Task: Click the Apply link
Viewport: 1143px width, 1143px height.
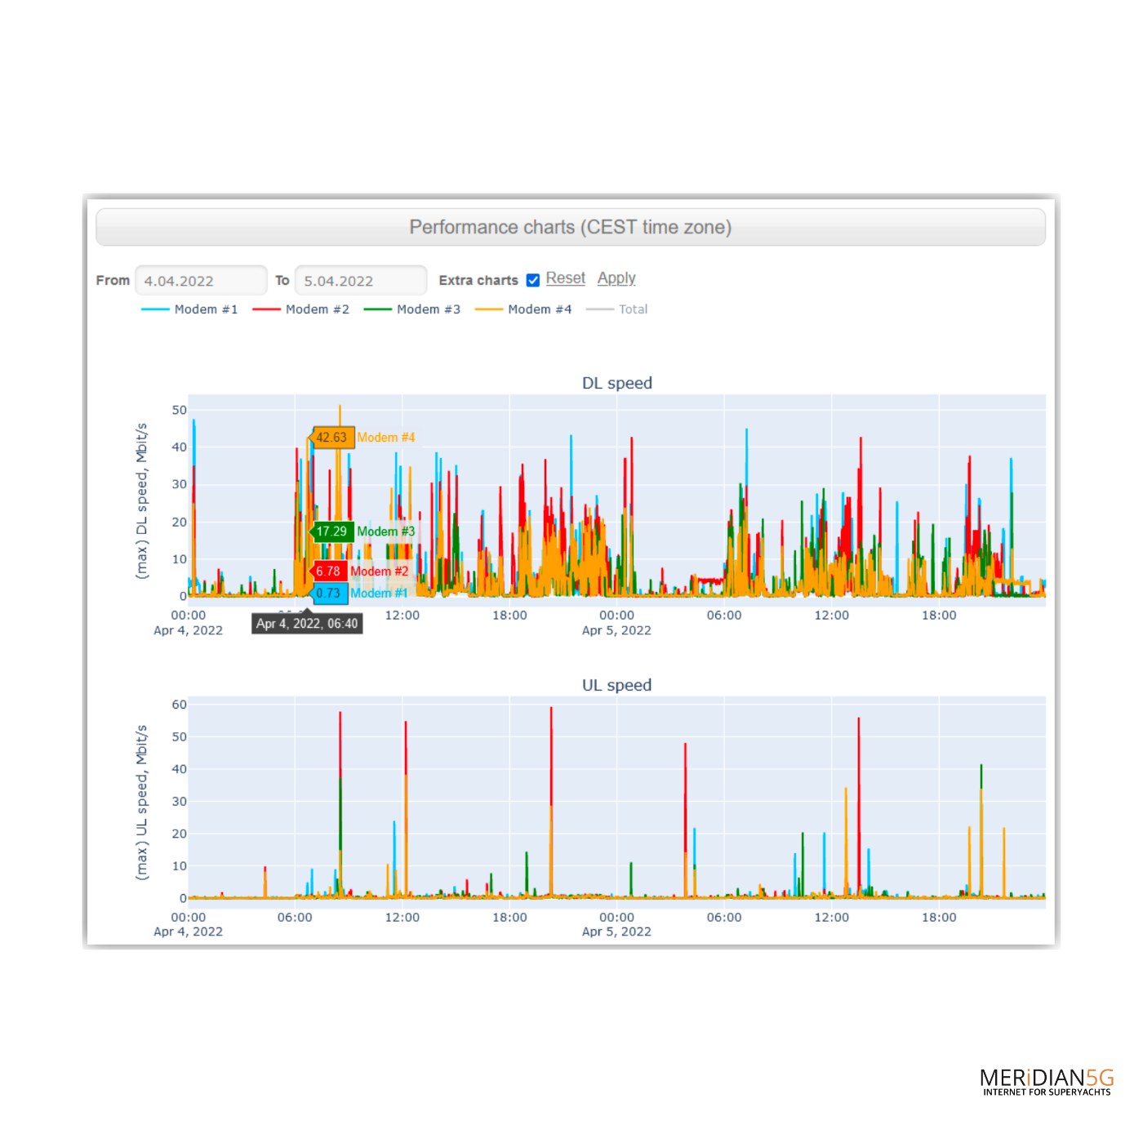Action: click(616, 278)
